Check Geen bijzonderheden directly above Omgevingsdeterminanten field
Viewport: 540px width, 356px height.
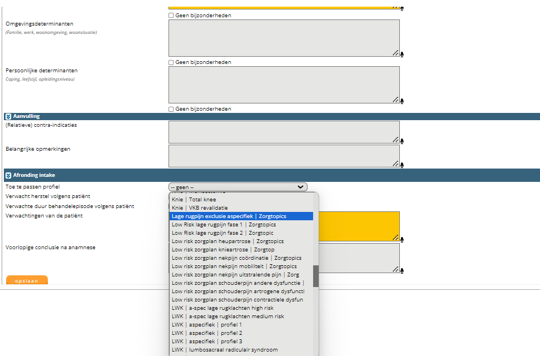tap(171, 16)
